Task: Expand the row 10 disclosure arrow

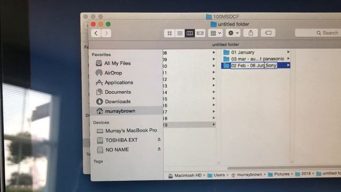Action: (x=214, y=66)
